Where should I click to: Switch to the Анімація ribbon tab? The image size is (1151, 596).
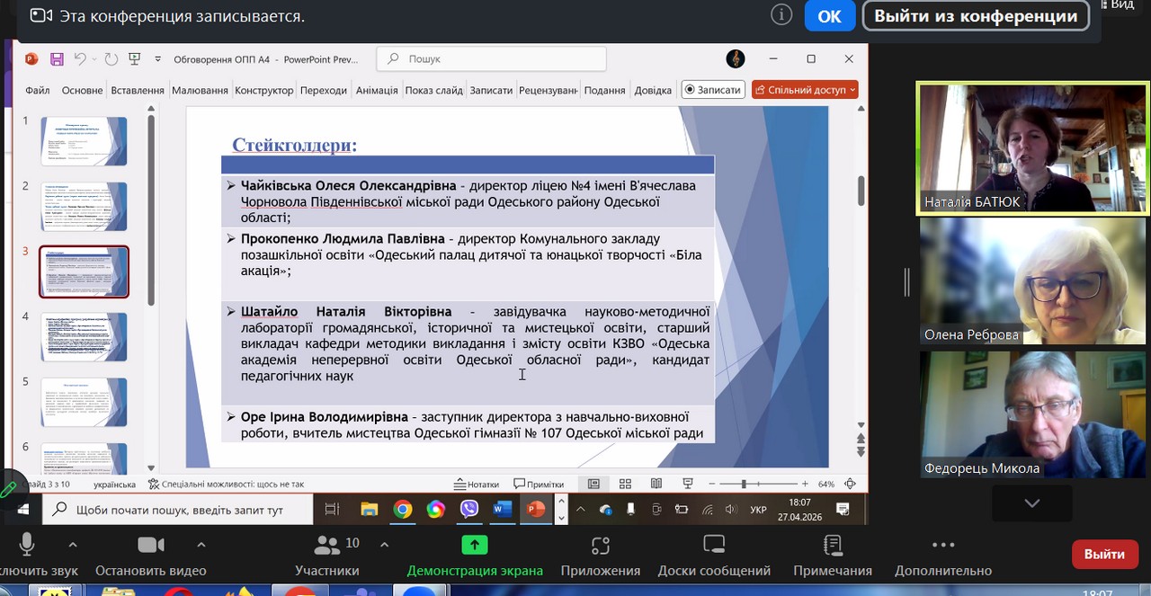(376, 90)
